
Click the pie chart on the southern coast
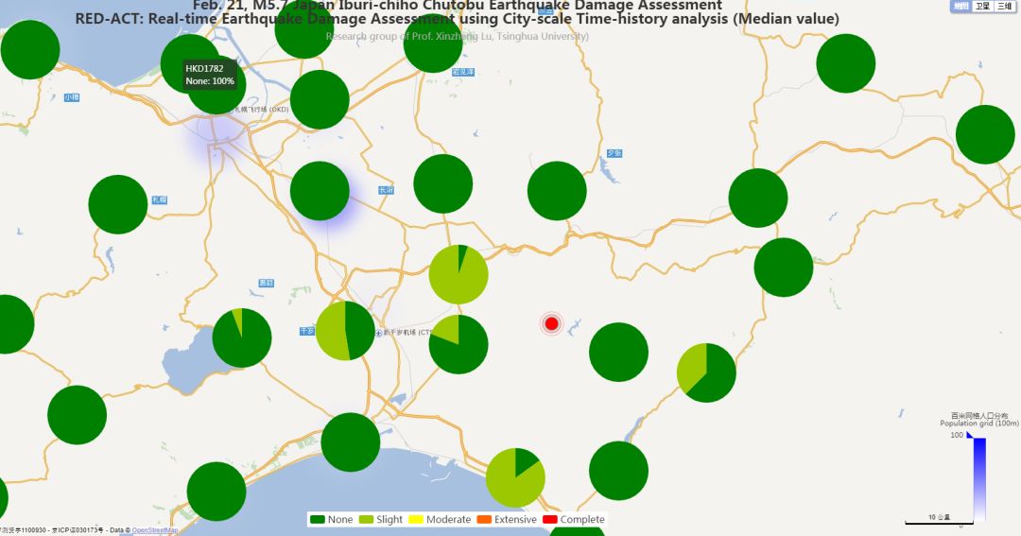[515, 477]
